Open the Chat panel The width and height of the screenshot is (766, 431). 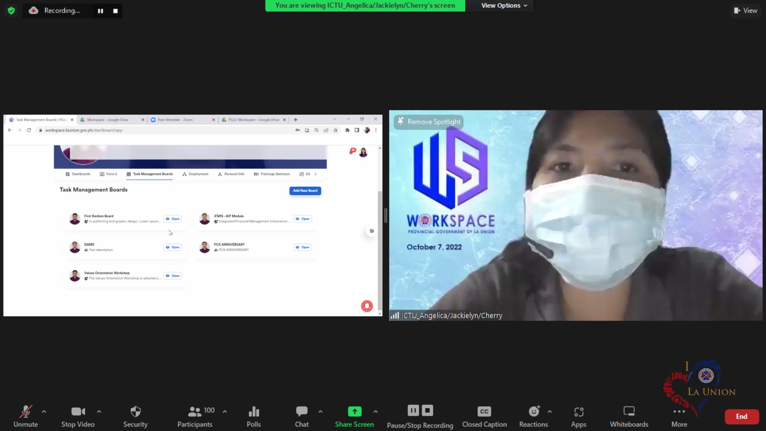[x=302, y=416]
